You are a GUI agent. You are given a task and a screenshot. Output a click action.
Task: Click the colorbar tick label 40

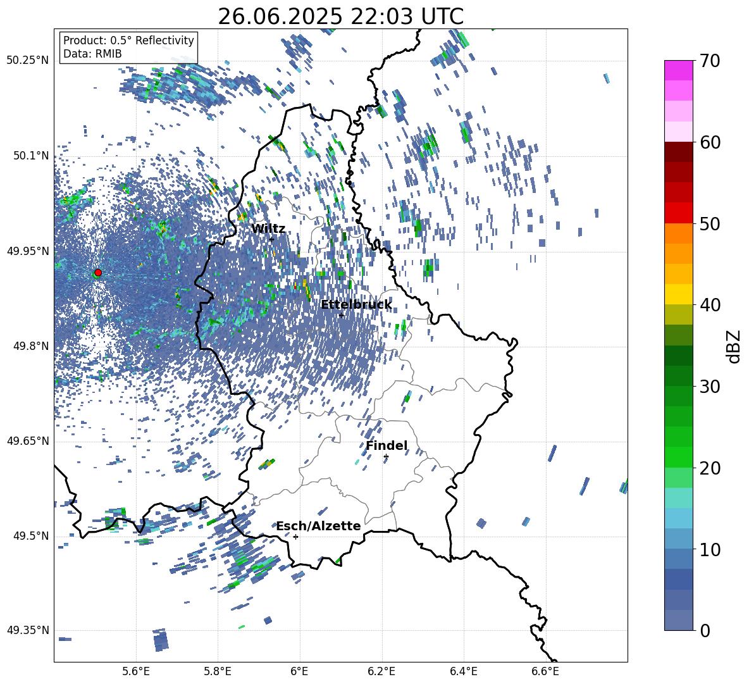tap(710, 305)
